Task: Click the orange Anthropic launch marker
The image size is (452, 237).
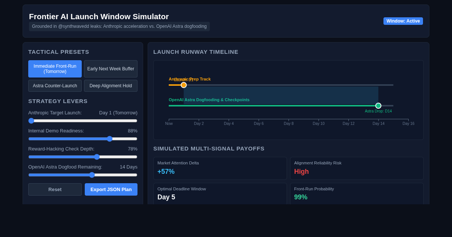Action: tap(184, 85)
